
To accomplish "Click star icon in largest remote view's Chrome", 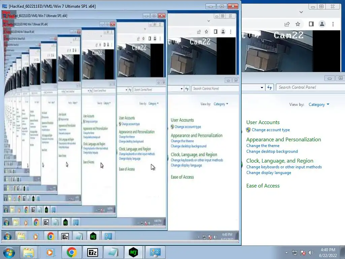I will pyautogui.click(x=207, y=32).
